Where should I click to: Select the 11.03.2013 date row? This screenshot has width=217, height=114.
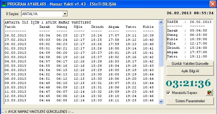tap(79, 91)
